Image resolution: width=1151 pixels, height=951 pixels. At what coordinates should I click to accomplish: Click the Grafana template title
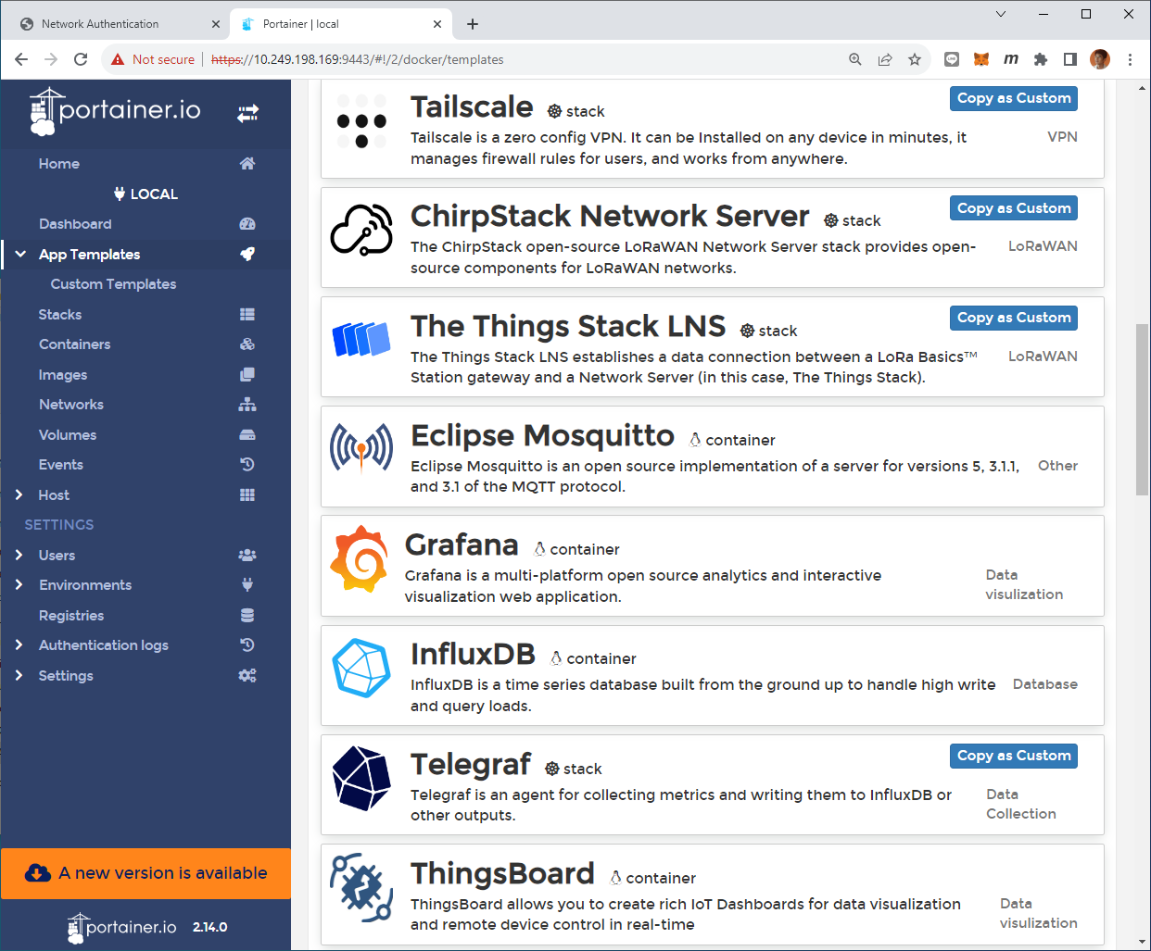[462, 544]
